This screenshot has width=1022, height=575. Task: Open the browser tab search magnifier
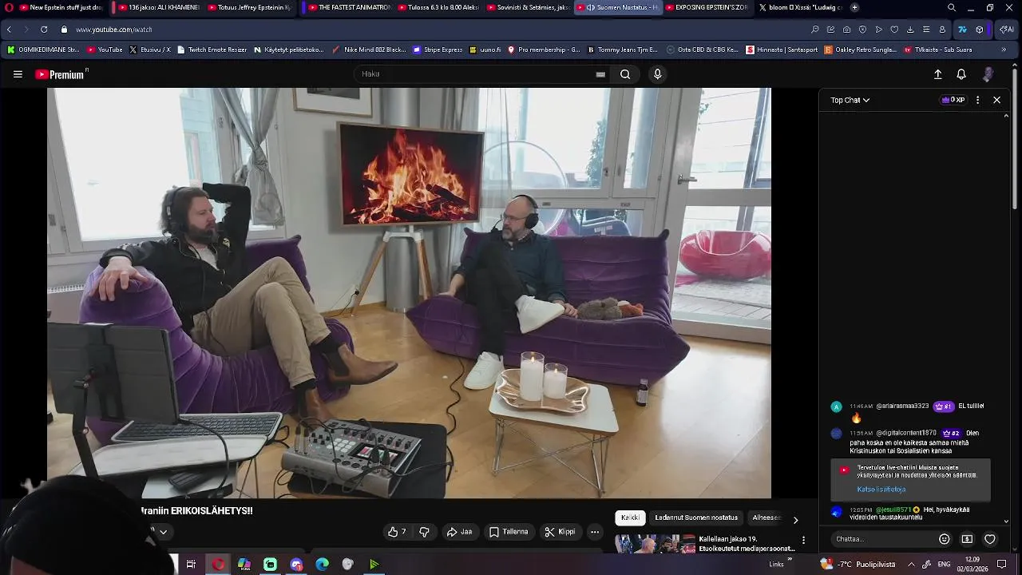coord(952,7)
